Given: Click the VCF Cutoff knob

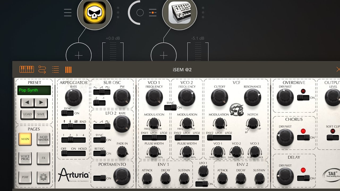Looking at the screenshot, I should point(220,97).
